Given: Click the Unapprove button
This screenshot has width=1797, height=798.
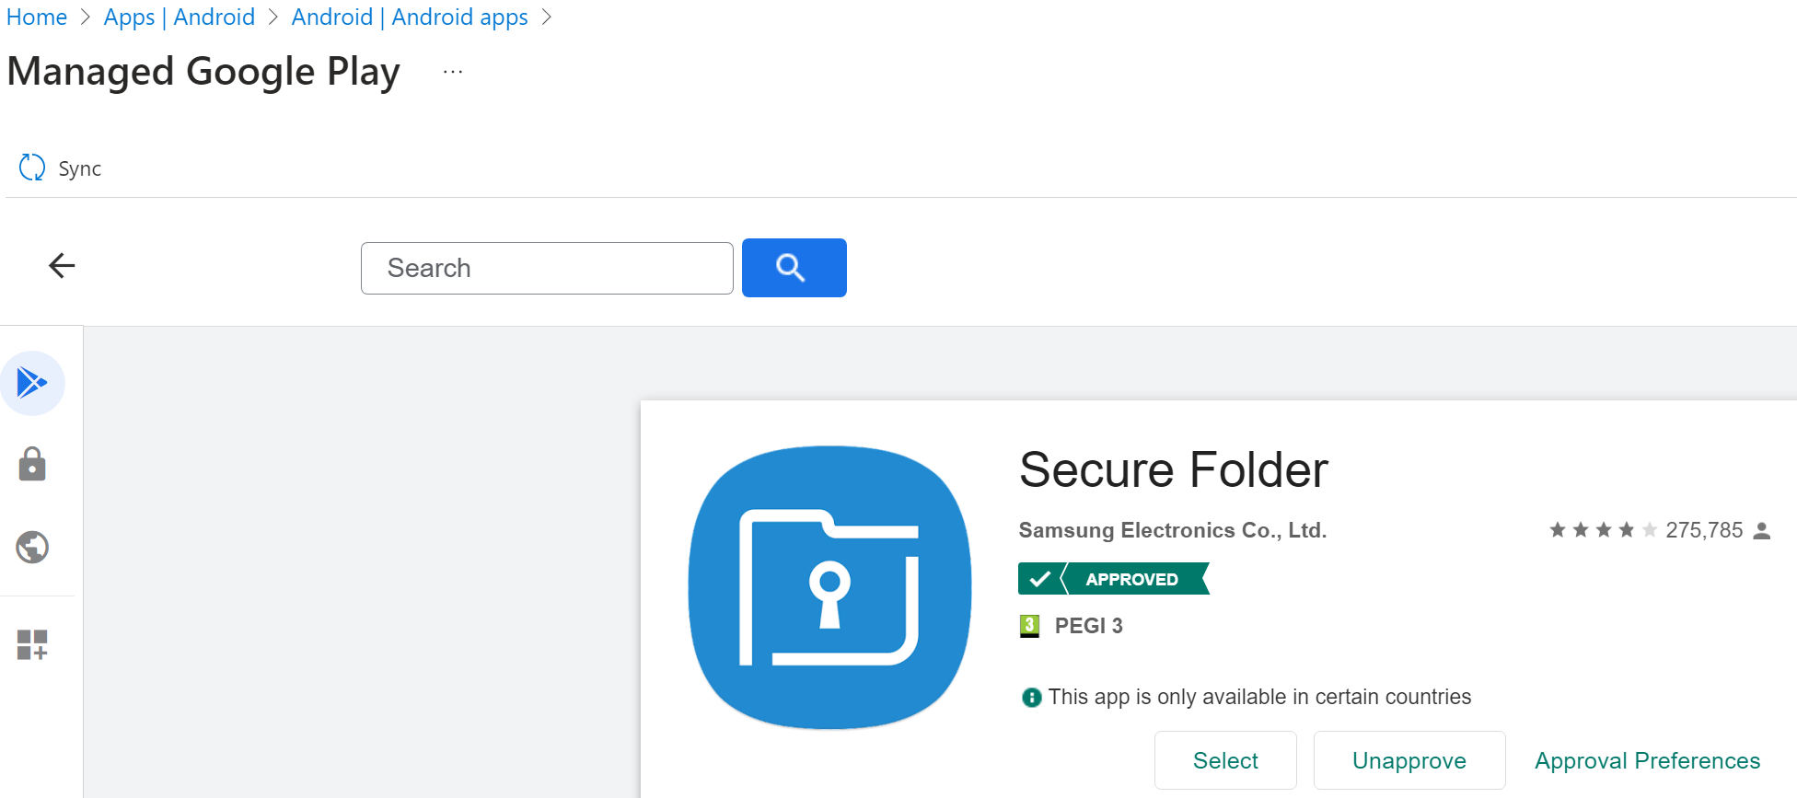Looking at the screenshot, I should pos(1409,760).
